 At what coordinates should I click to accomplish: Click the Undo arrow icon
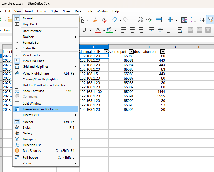[114, 20]
